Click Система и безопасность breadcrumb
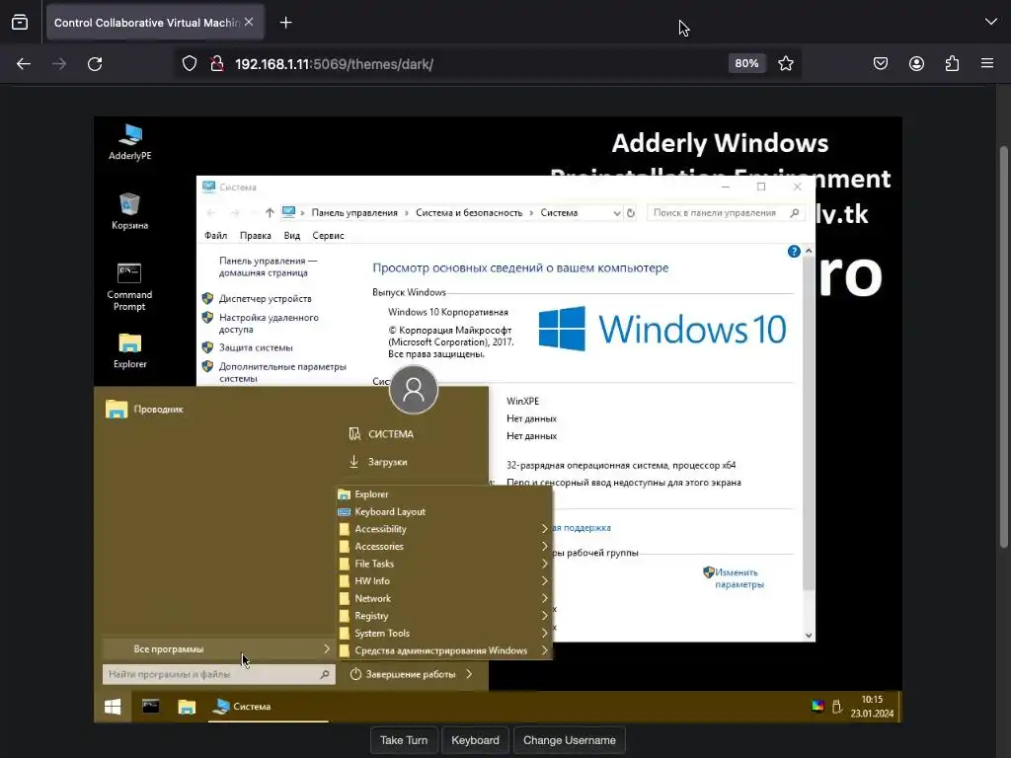This screenshot has width=1011, height=758. coord(469,213)
